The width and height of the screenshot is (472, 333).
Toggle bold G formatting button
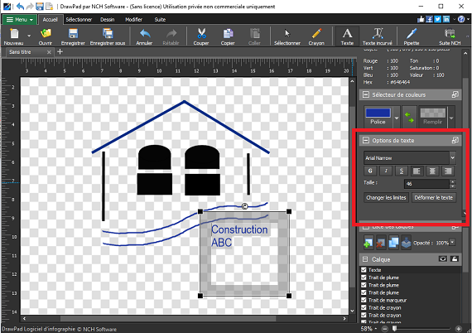370,171
